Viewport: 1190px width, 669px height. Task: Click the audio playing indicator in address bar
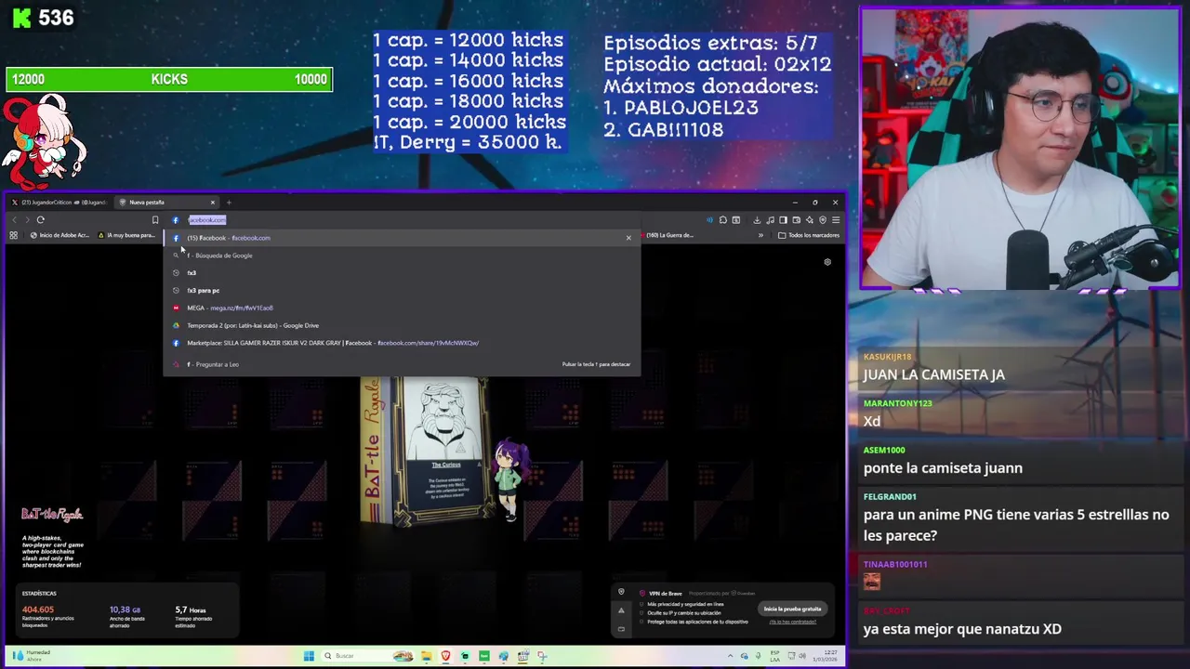[x=710, y=220]
